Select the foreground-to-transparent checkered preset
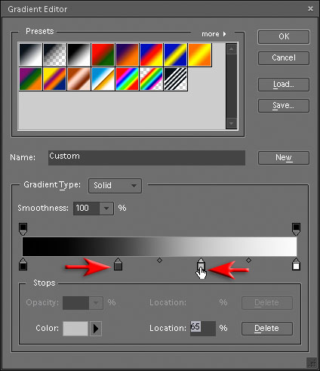Viewport: 320px width, 371px height. (x=54, y=54)
